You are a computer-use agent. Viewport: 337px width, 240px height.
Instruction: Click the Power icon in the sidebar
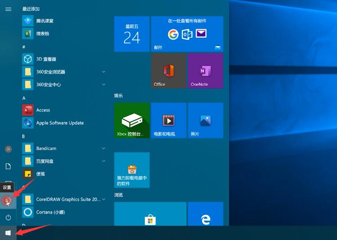click(x=8, y=218)
